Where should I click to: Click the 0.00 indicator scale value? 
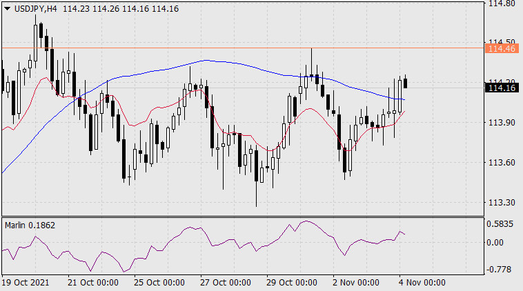coord(495,243)
